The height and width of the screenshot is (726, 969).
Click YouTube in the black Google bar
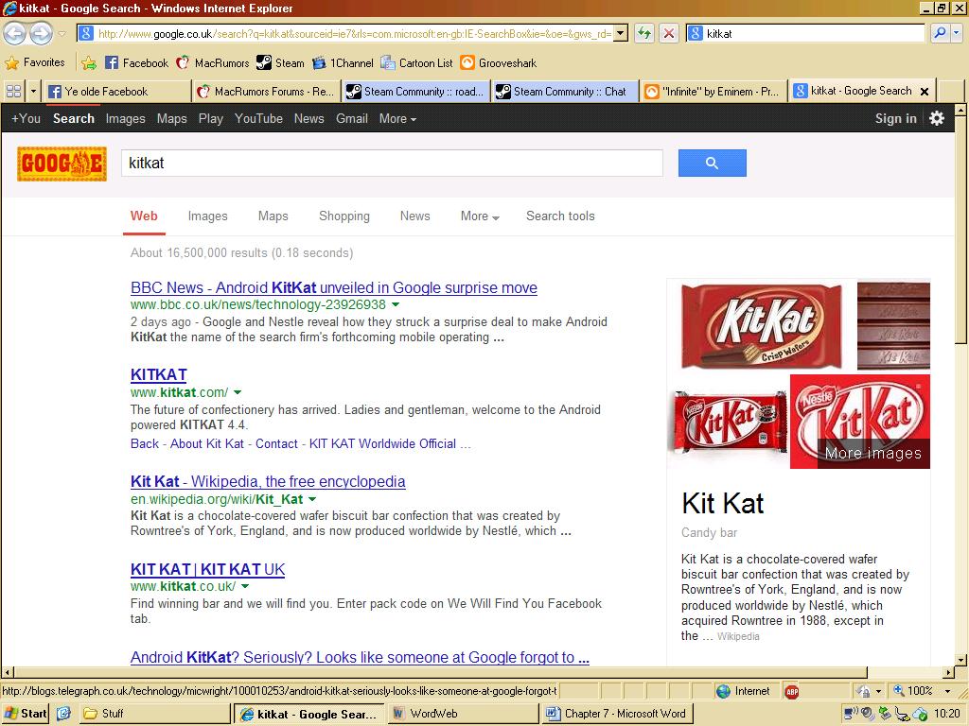[x=258, y=118]
